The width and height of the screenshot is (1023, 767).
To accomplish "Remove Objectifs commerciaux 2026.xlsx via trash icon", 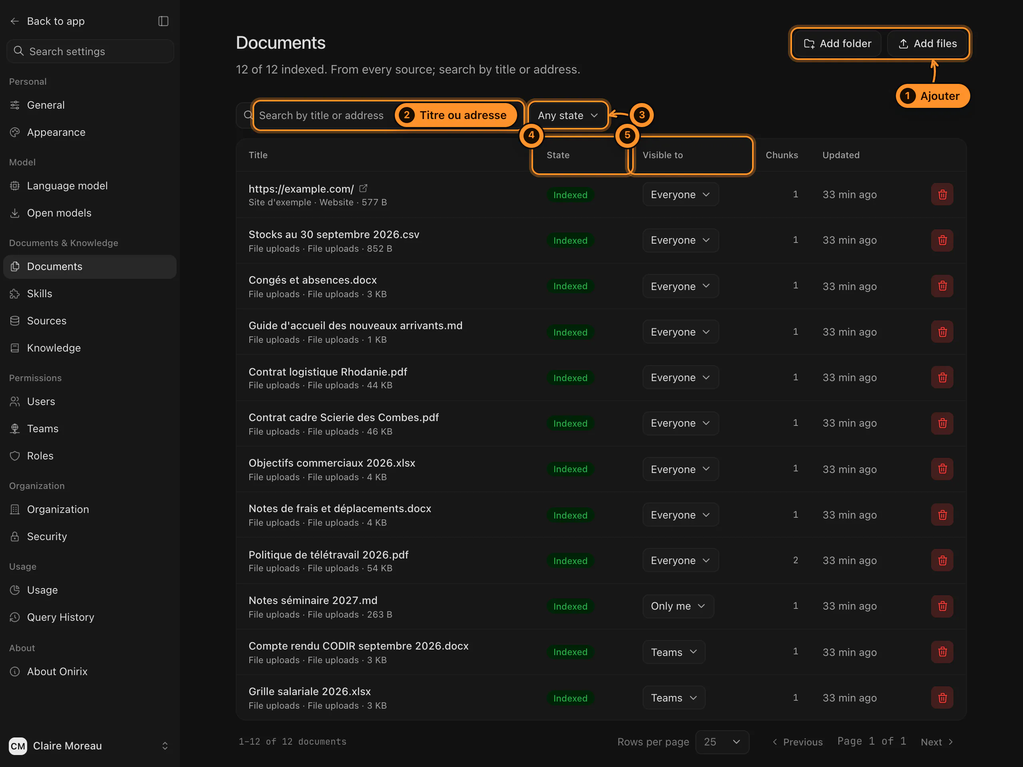I will (x=942, y=469).
